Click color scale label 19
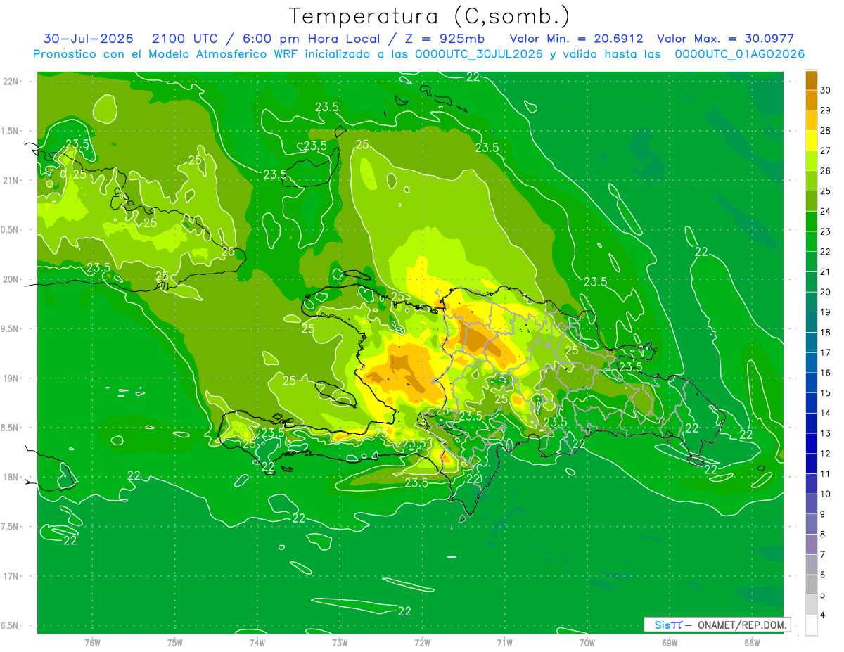This screenshot has height=652, width=844. [826, 312]
